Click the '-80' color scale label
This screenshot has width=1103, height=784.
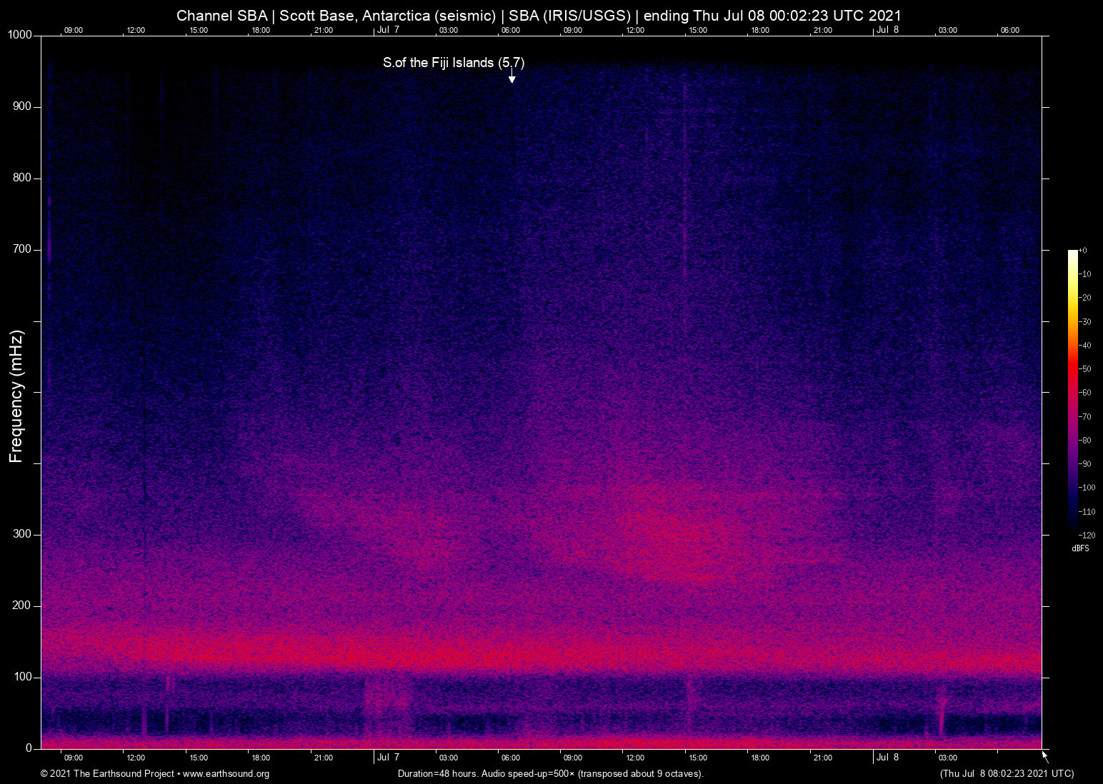click(1085, 441)
